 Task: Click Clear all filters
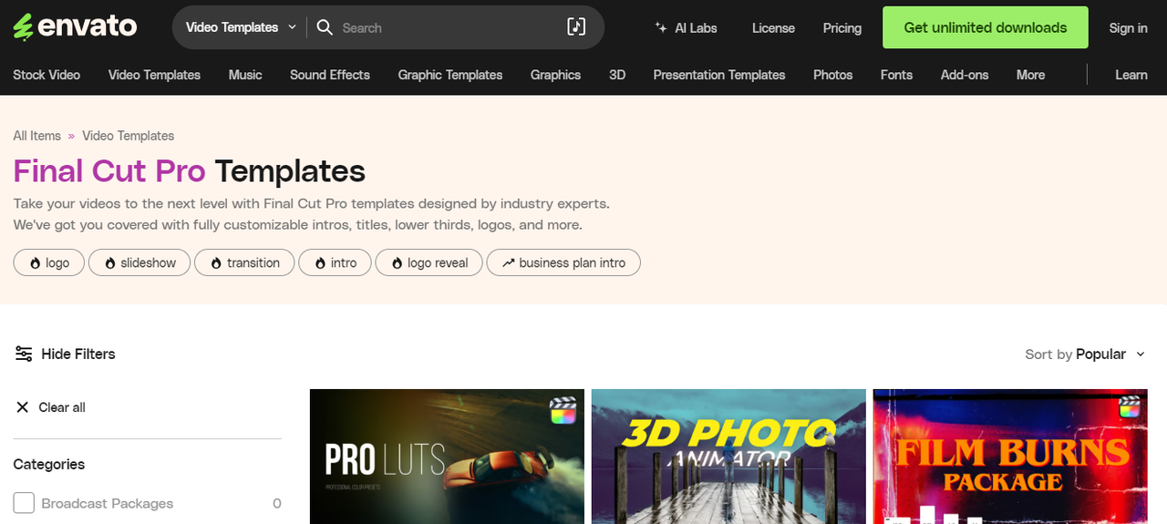62,407
